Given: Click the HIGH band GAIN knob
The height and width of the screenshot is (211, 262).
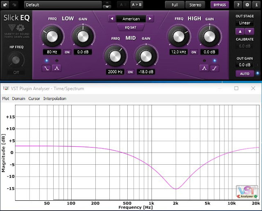Looking at the screenshot, I should pos(210,36).
